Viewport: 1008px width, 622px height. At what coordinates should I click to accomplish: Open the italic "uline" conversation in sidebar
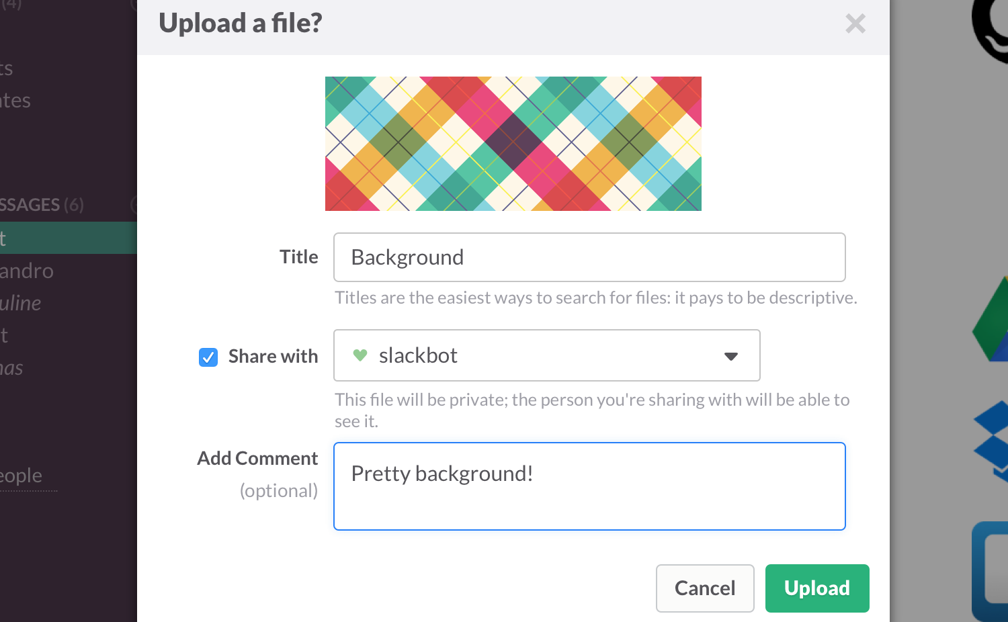pos(21,303)
